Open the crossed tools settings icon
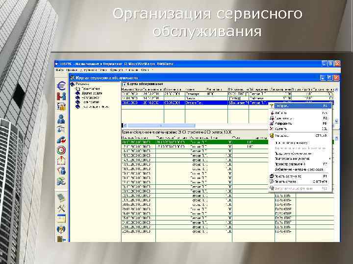353x264 pixels. (x=61, y=208)
